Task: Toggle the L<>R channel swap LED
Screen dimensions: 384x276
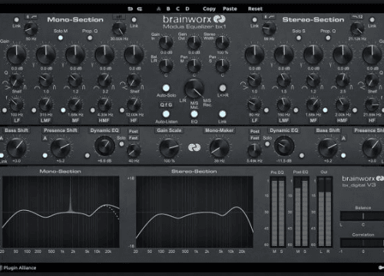Action: click(223, 88)
